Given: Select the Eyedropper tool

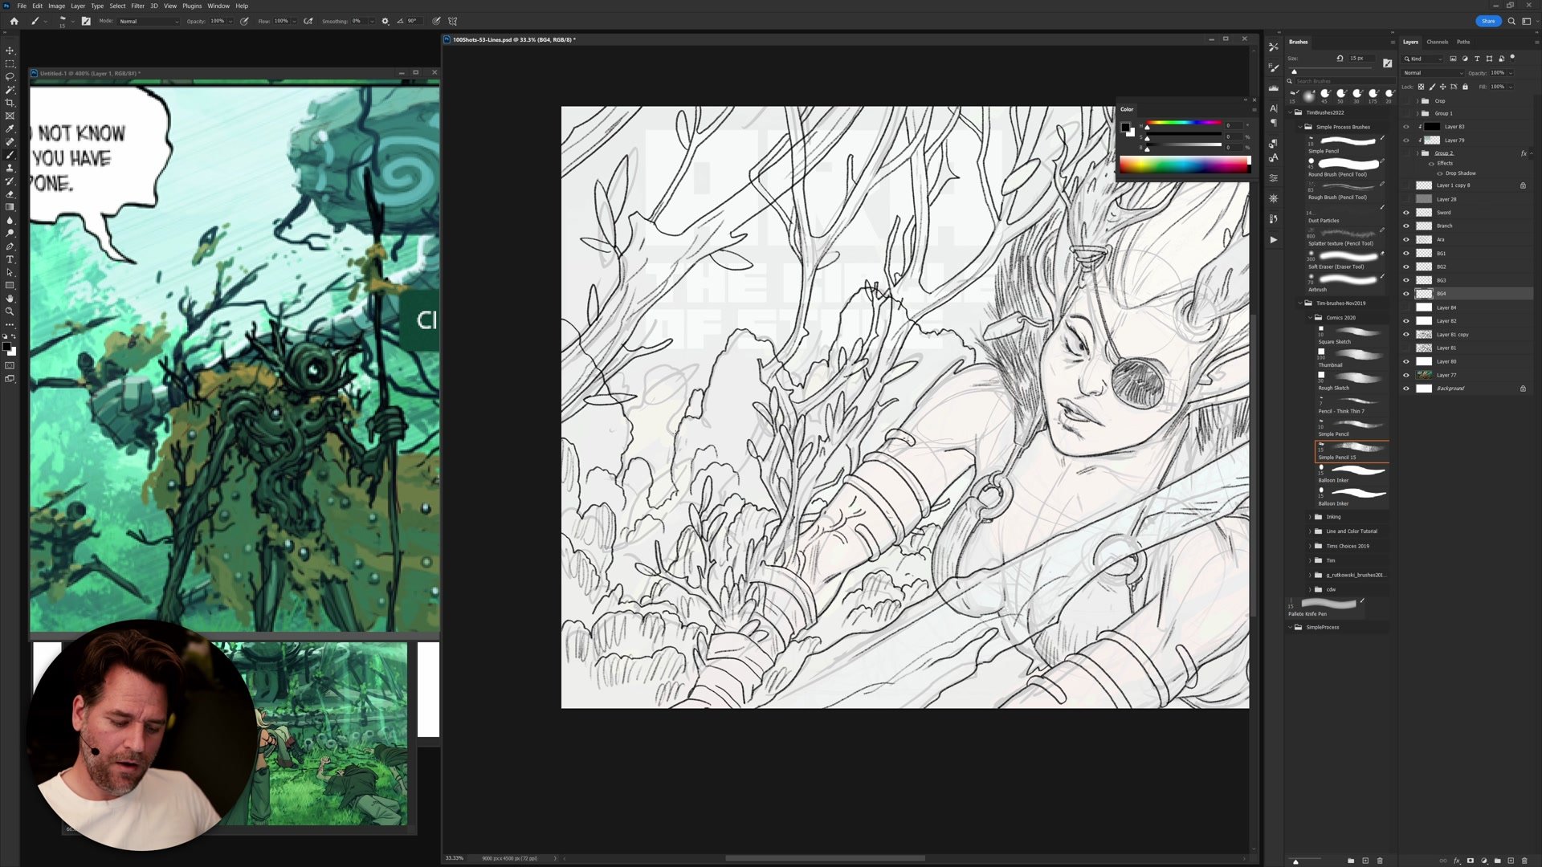Looking at the screenshot, I should (10, 128).
